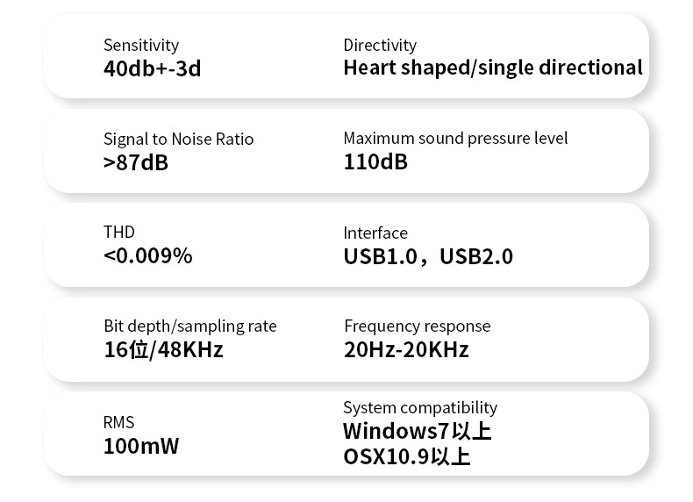This screenshot has width=693, height=502.
Task: Select the OSX10.9以上 text
Action: click(406, 457)
